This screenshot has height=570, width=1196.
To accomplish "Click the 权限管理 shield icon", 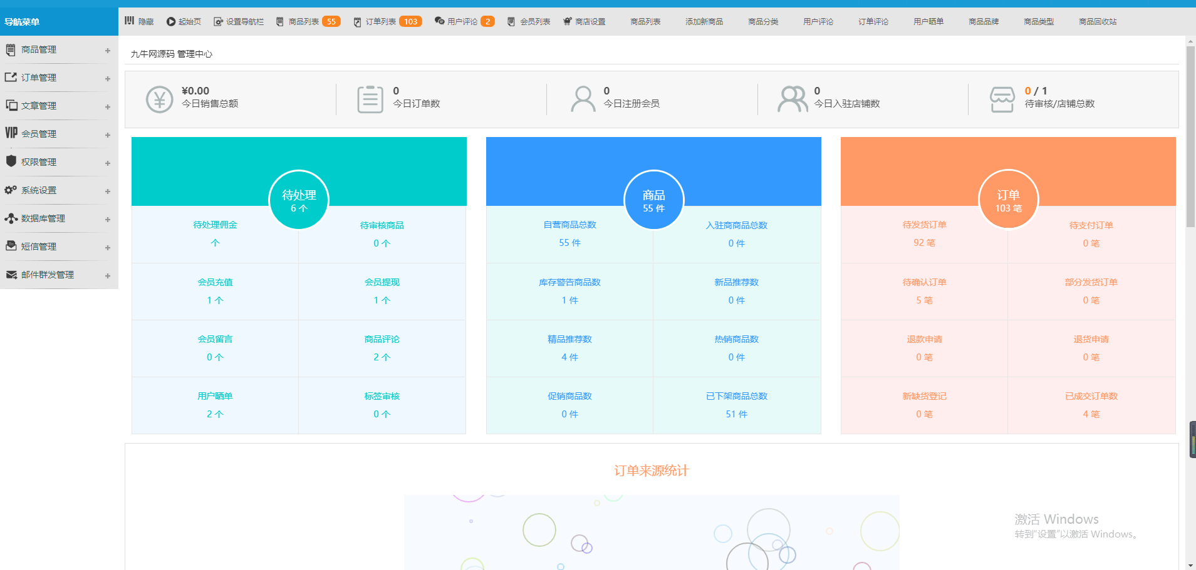I will [11, 161].
